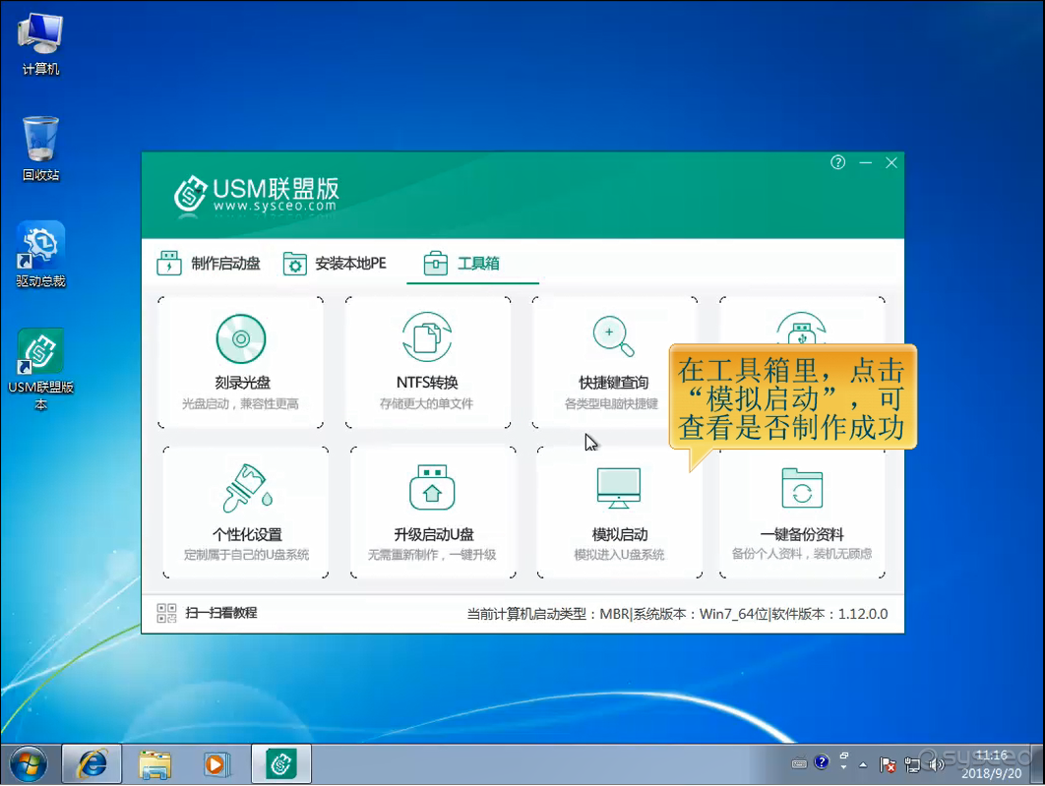Select the 计算机 desktop icon
The height and width of the screenshot is (786, 1045).
pyautogui.click(x=40, y=44)
